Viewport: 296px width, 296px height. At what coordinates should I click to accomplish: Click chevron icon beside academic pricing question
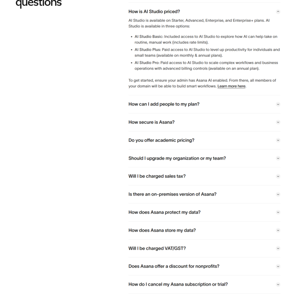278,140
